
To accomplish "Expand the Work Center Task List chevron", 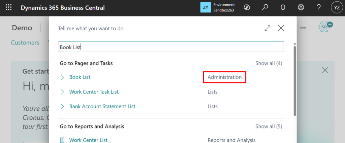I will (62, 92).
